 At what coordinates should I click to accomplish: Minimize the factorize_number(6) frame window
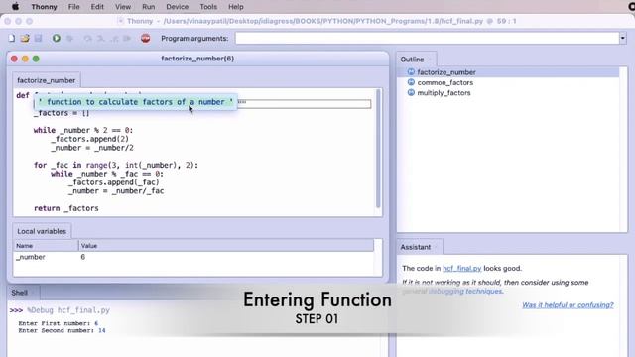(25, 59)
